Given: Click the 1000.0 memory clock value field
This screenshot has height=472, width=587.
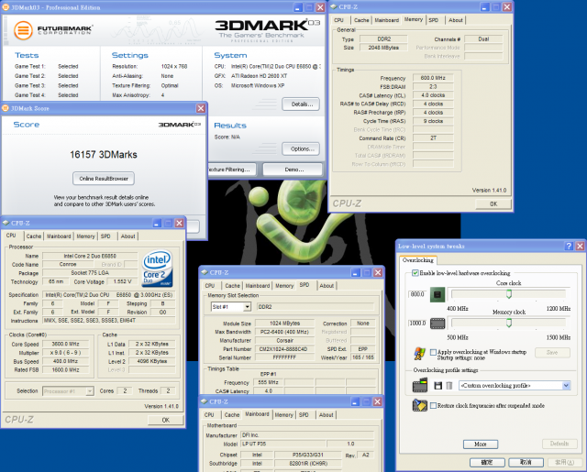Looking at the screenshot, I should [x=417, y=323].
